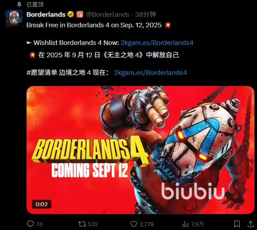Click the pin icon above the post
The image size is (257, 230).
point(19,5)
